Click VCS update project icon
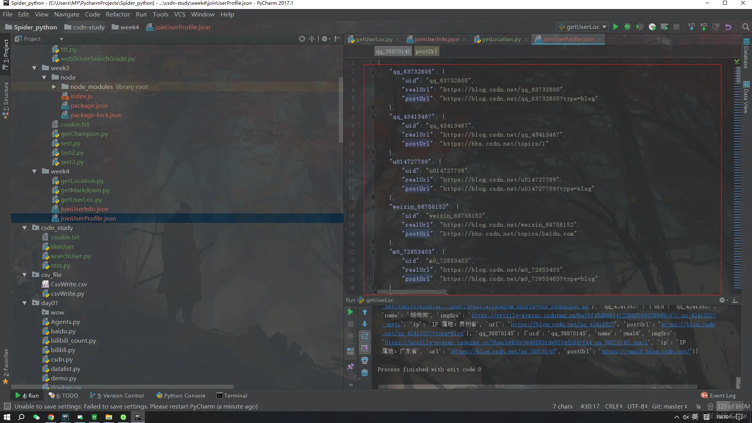 691,27
